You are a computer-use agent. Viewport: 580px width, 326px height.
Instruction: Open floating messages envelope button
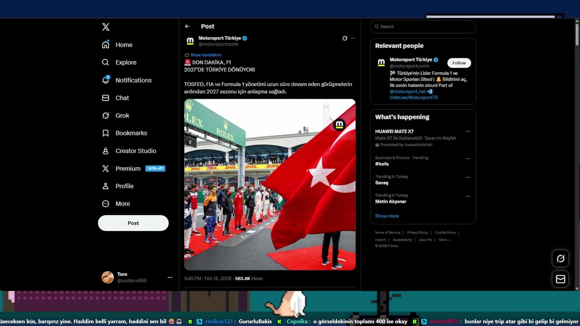[x=561, y=279]
